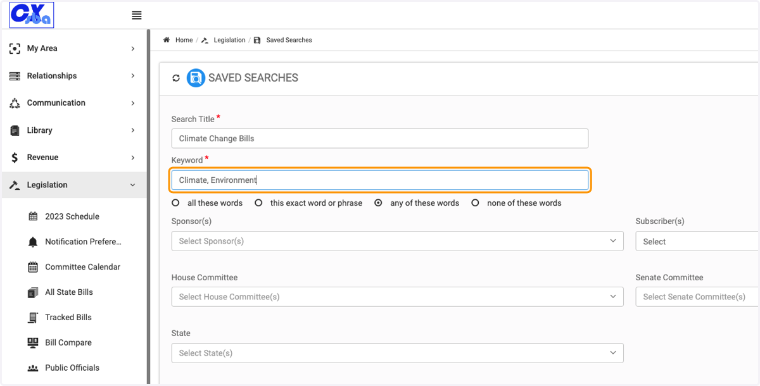
Task: Select 'none of these words' radio button
Action: click(x=475, y=203)
